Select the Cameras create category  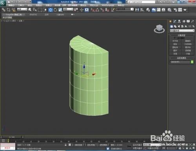(x=183, y=27)
